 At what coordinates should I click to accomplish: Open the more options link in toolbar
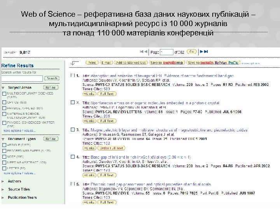(x=250, y=63)
